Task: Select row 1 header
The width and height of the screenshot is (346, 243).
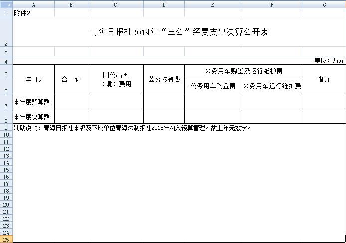Action: point(6,13)
